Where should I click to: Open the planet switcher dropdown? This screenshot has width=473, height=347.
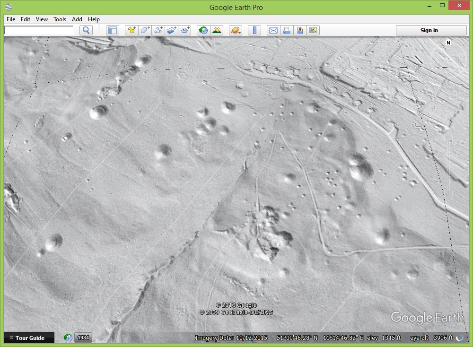click(235, 30)
